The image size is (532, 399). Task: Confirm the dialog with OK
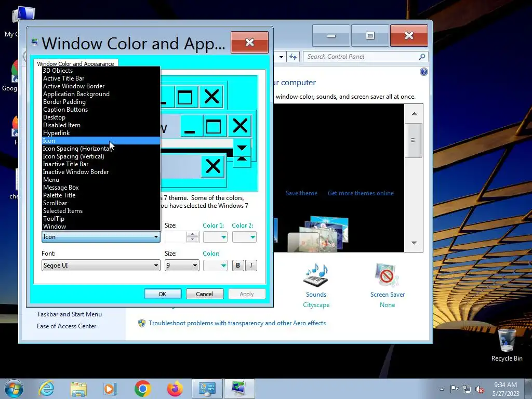click(163, 294)
